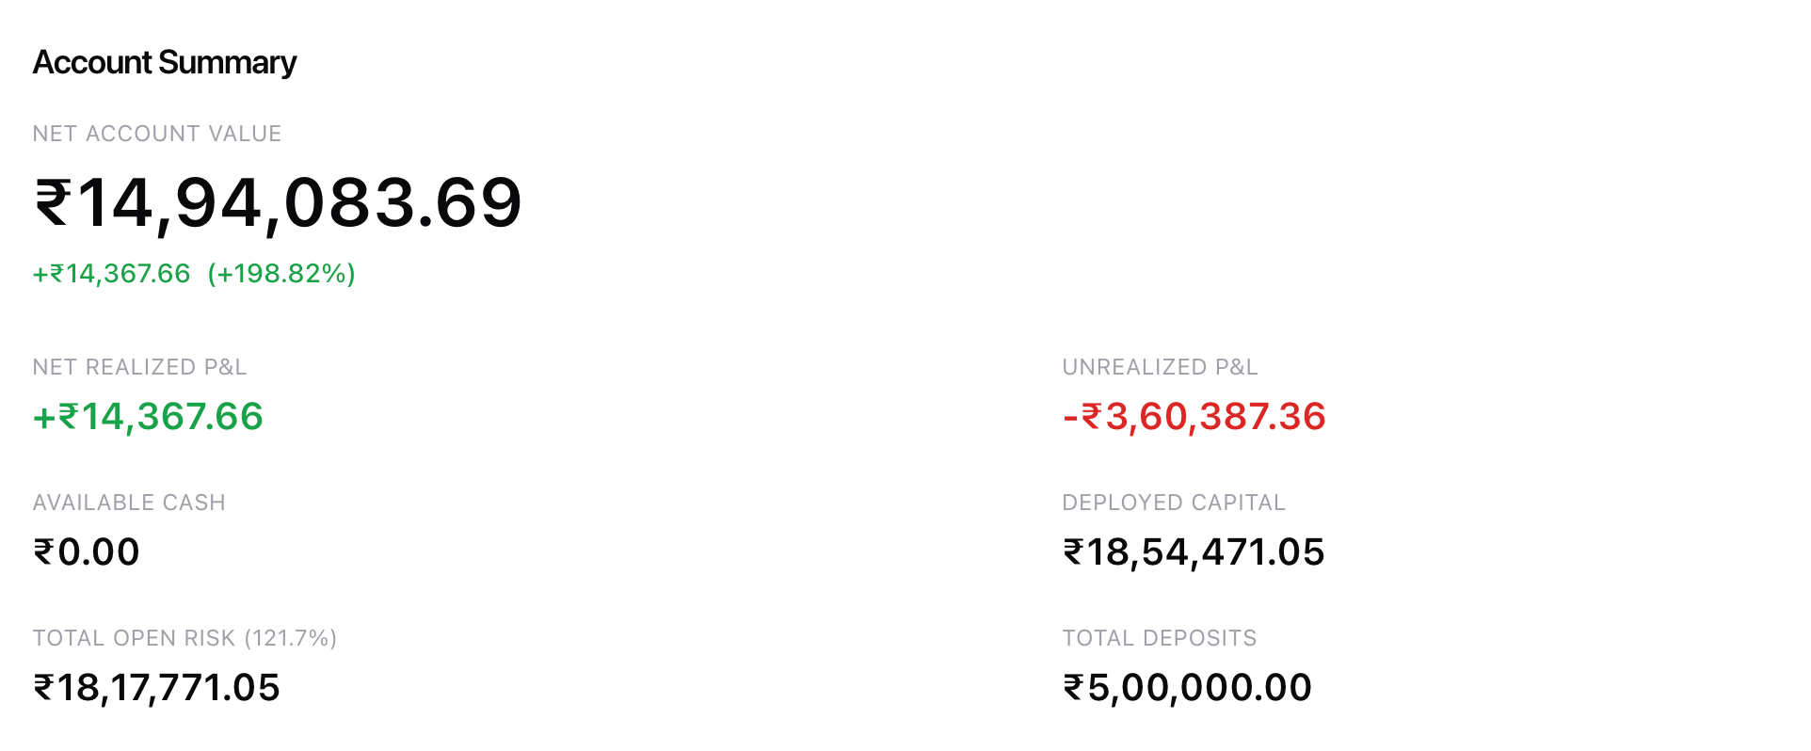
Task: Click the Account Summary heading
Action: pyautogui.click(x=165, y=62)
